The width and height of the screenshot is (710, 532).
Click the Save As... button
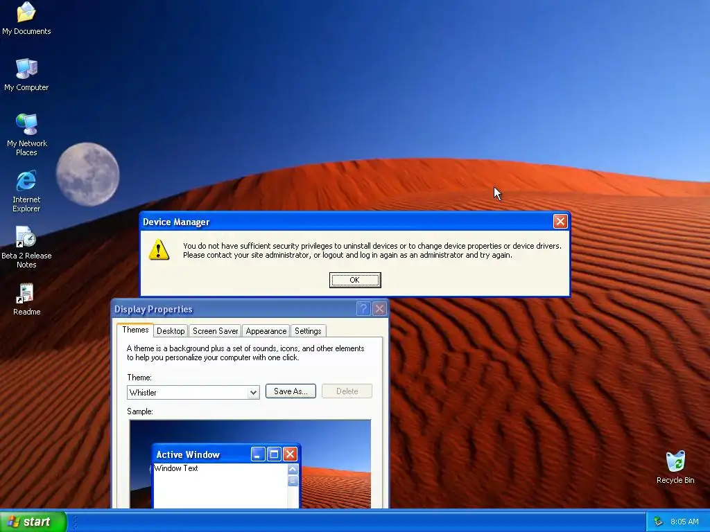(291, 391)
